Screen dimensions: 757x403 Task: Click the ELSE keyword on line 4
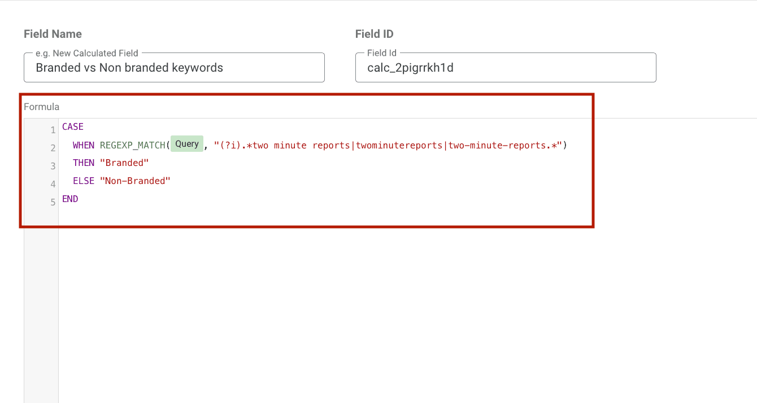[82, 181]
